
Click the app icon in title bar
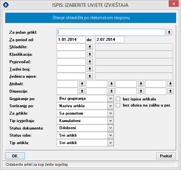click(x=6, y=5)
